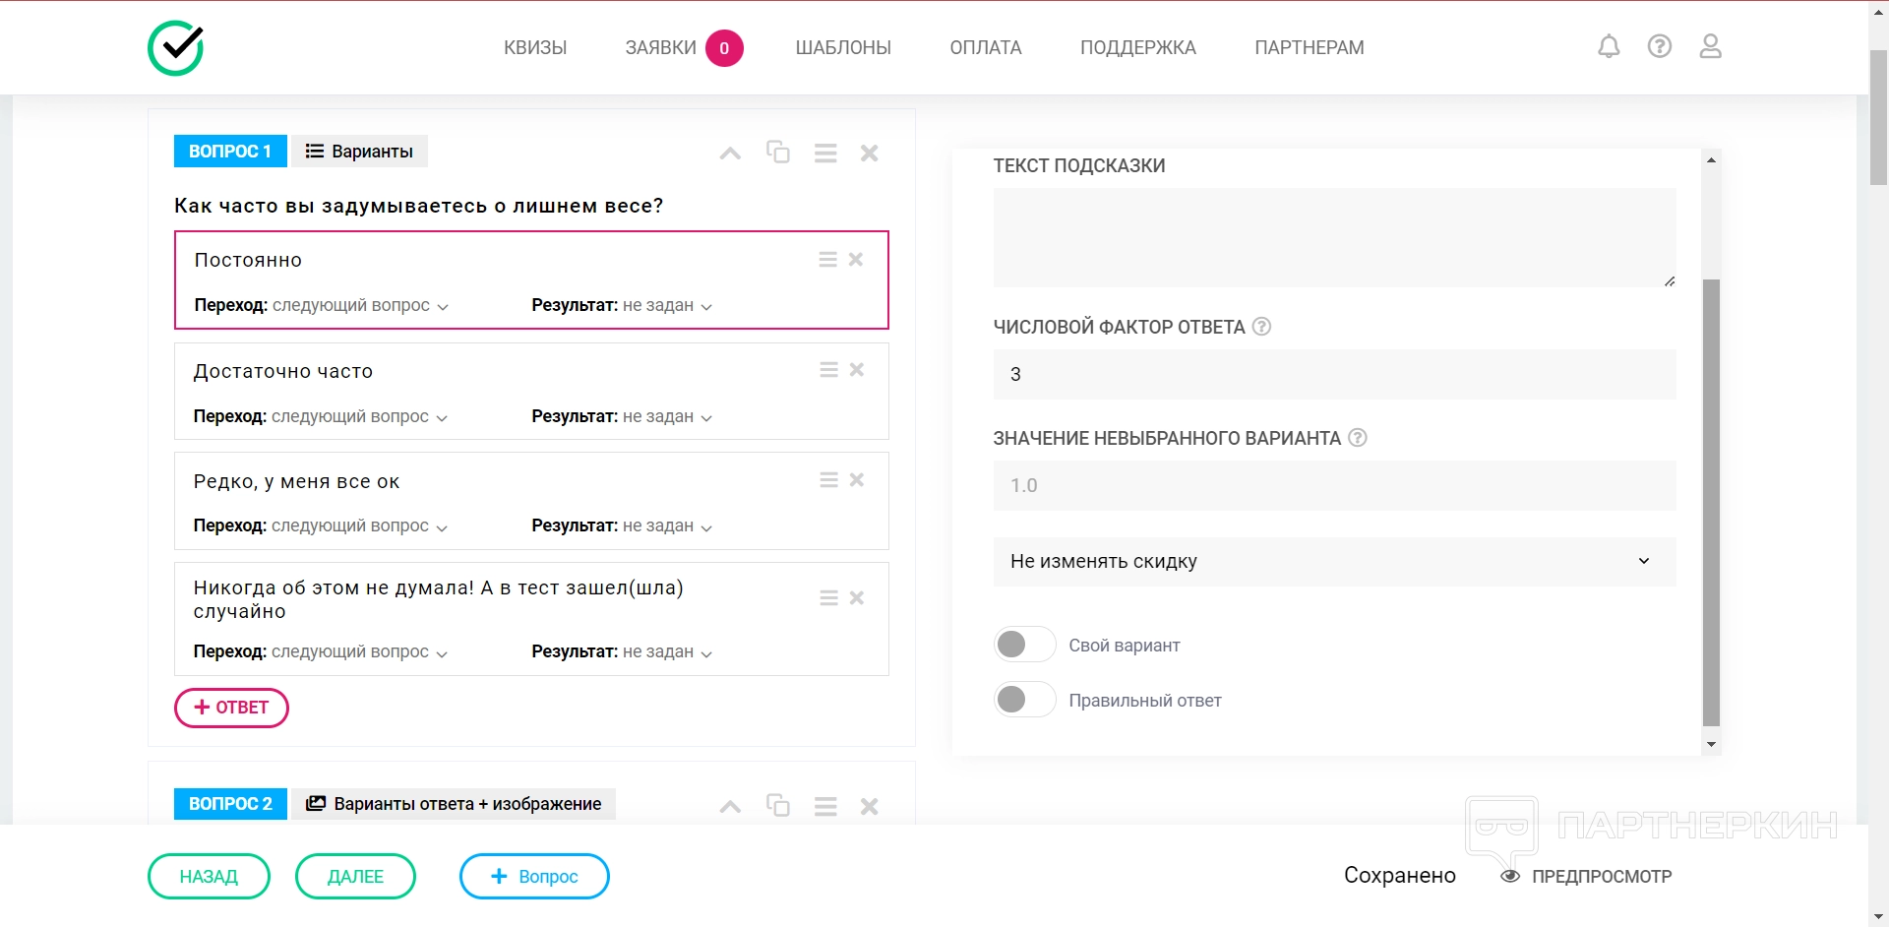Click the checkmark logo in the header

(176, 47)
